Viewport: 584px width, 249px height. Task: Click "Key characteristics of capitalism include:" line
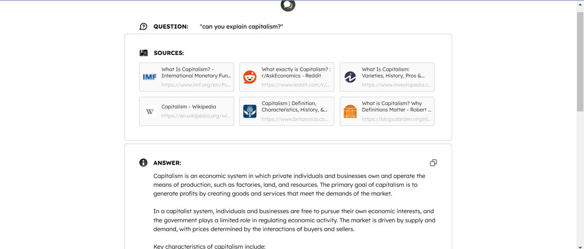209,246
